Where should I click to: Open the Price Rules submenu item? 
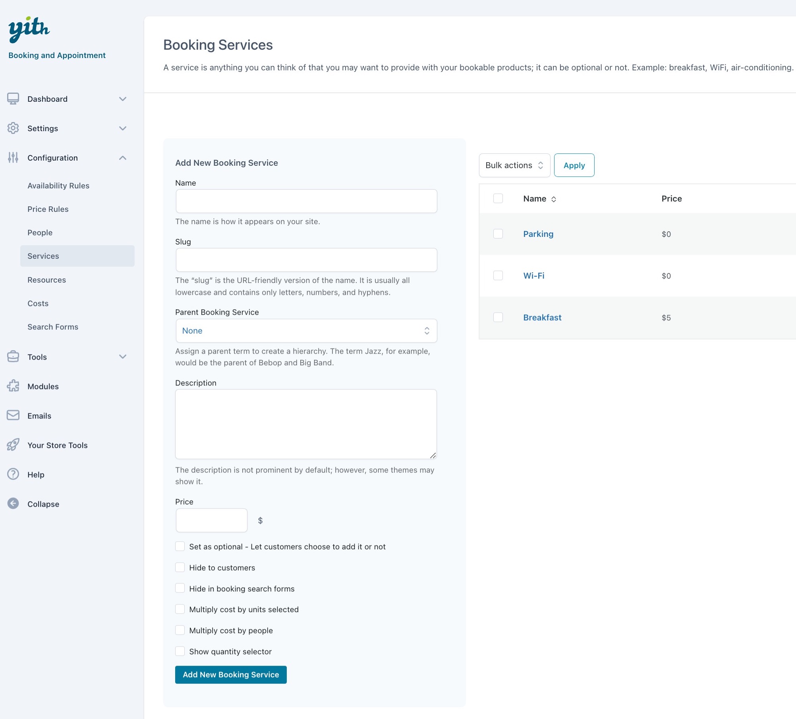(x=48, y=209)
